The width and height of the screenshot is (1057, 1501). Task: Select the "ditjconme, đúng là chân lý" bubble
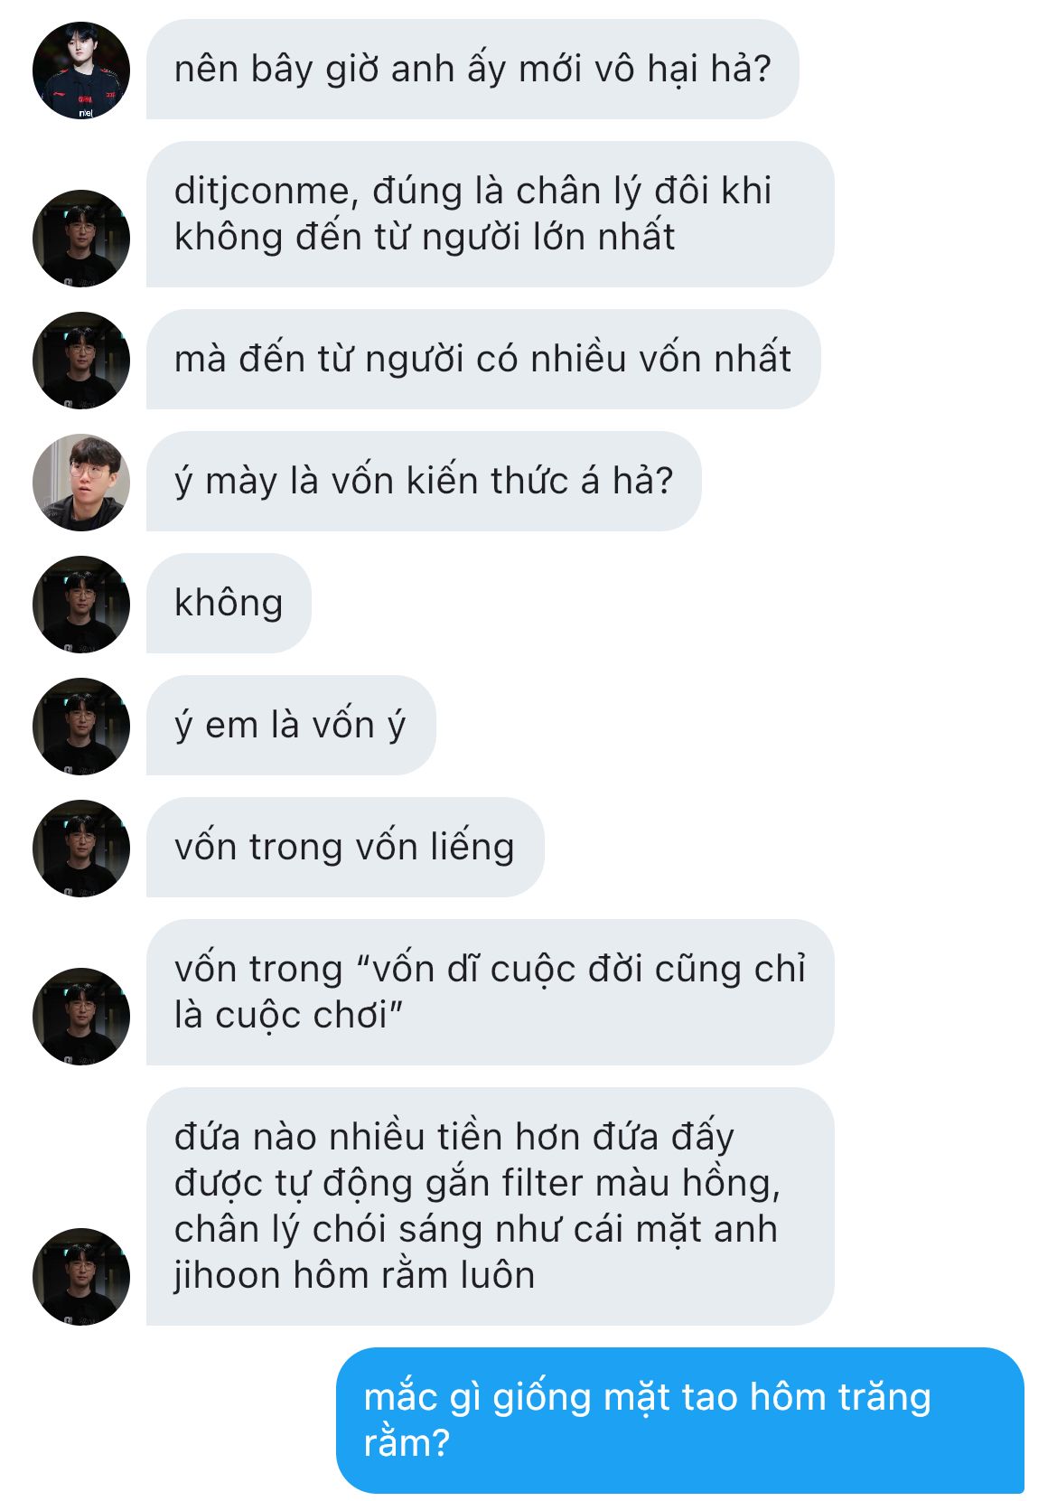point(490,214)
